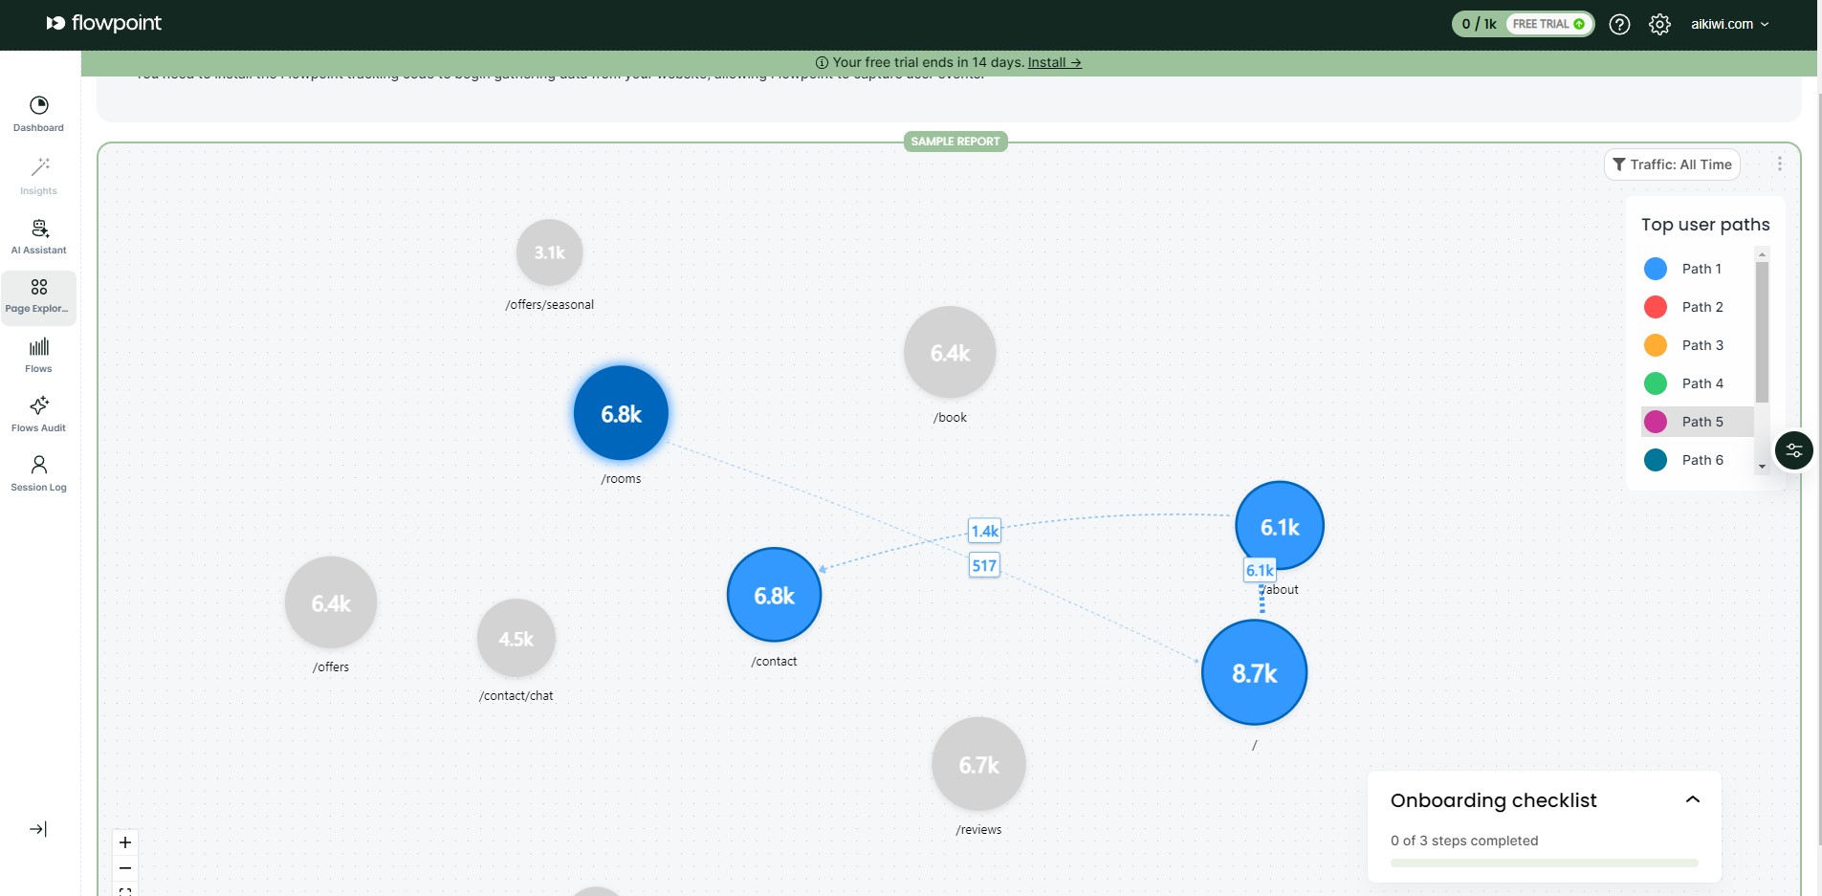
Task: Select Path 3 orange swatch
Action: [1656, 345]
